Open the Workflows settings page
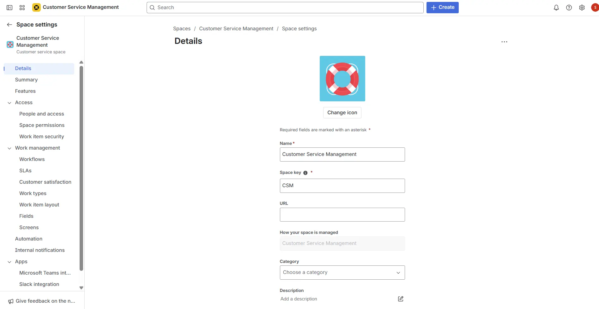599x309 pixels. pos(32,159)
